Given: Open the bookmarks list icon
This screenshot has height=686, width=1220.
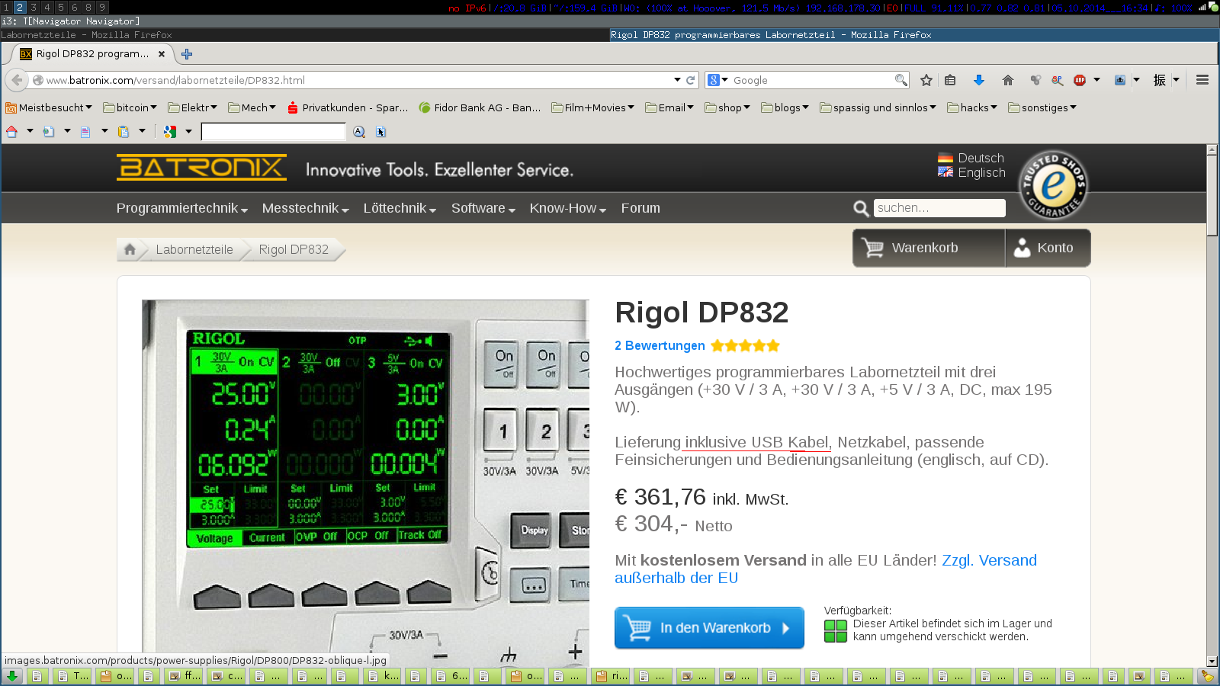Looking at the screenshot, I should point(950,80).
